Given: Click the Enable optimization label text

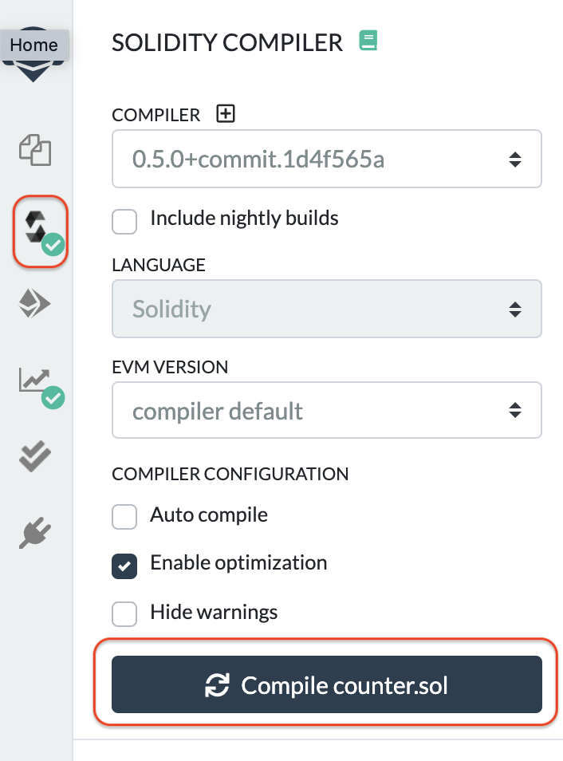Looking at the screenshot, I should pyautogui.click(x=238, y=562).
